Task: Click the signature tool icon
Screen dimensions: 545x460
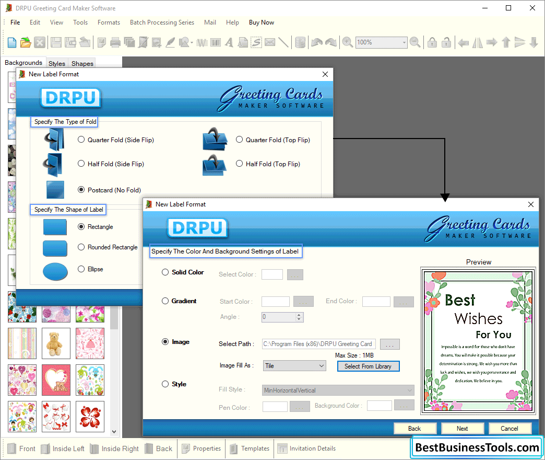Action: click(x=256, y=42)
